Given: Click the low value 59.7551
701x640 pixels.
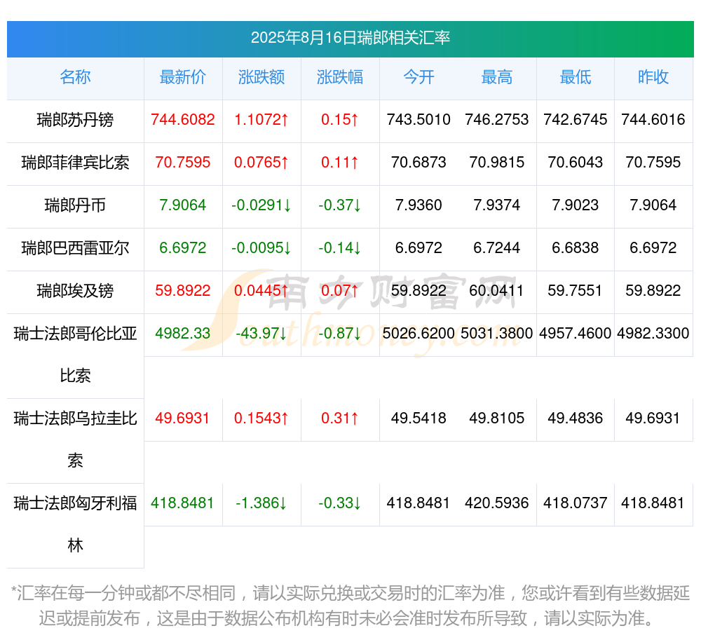Looking at the screenshot, I should click(x=576, y=290).
